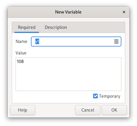Switch to the Description tab
The width and height of the screenshot is (137, 126).
click(56, 27)
